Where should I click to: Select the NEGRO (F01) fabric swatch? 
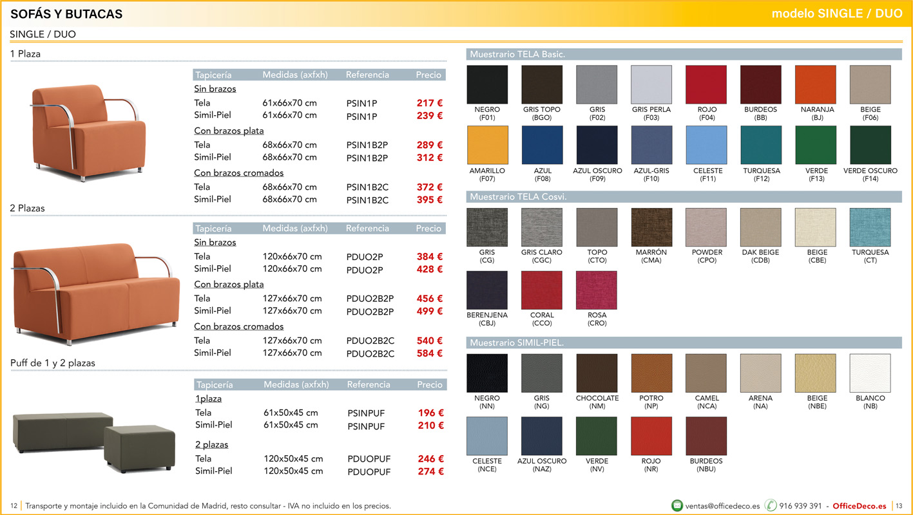coord(487,84)
